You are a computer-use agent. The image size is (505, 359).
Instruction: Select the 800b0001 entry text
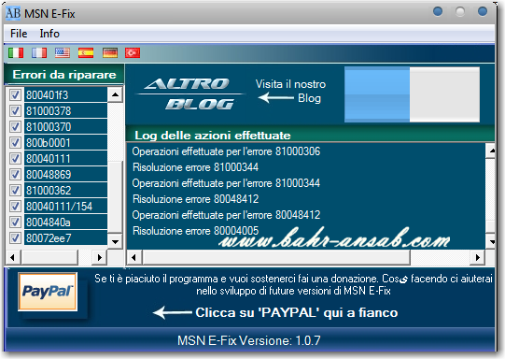click(49, 142)
